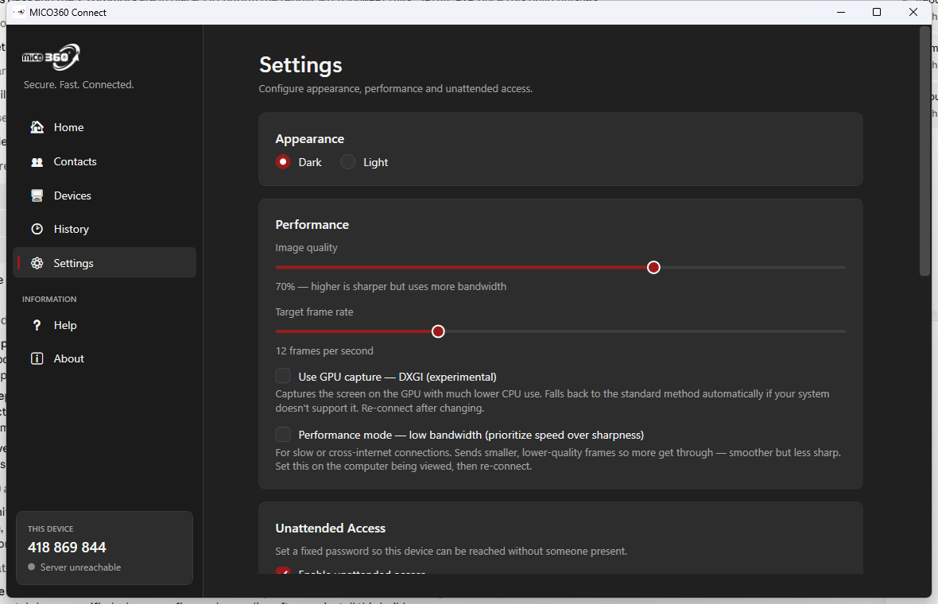Click the Dark theme label text
This screenshot has width=938, height=604.
coord(310,163)
